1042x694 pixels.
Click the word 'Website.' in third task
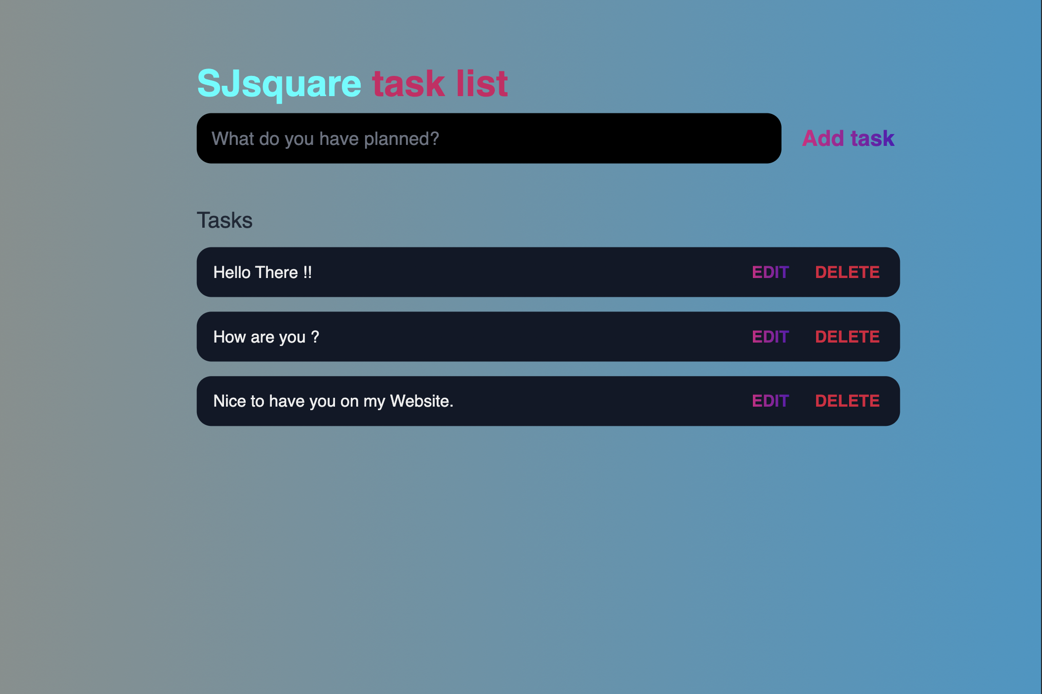[x=421, y=401]
